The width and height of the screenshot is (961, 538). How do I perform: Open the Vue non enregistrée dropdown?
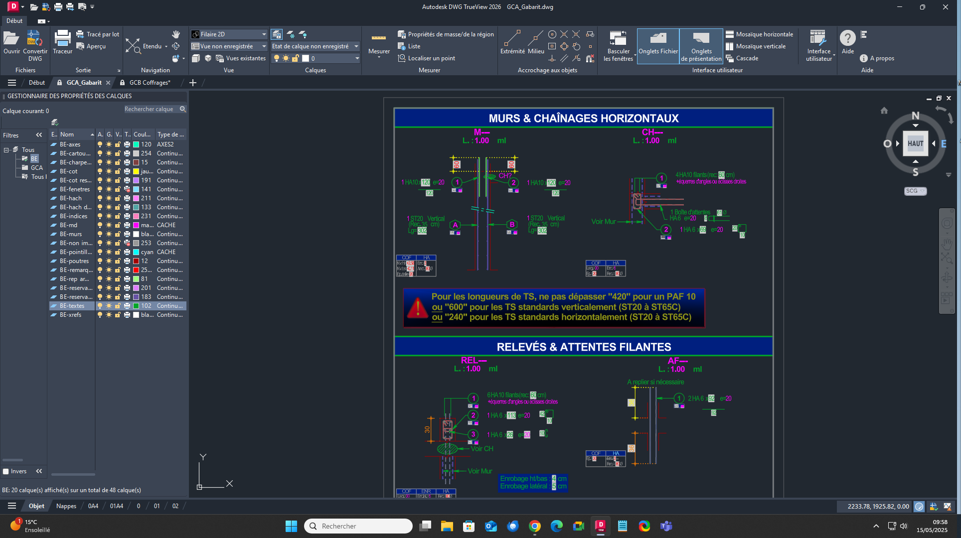(x=230, y=46)
